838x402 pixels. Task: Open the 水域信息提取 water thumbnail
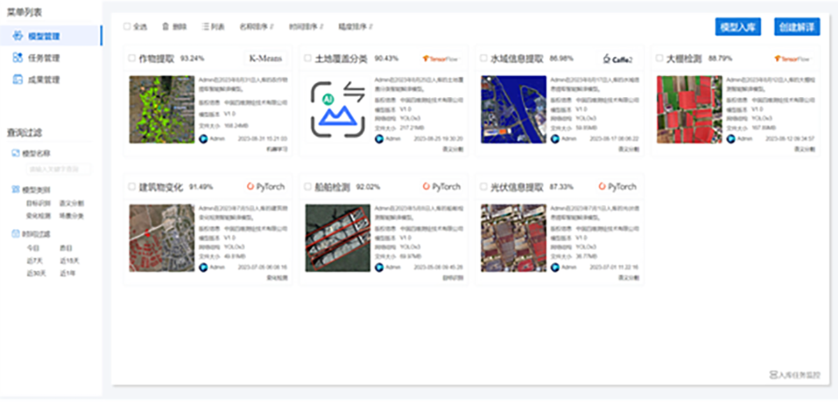click(514, 109)
